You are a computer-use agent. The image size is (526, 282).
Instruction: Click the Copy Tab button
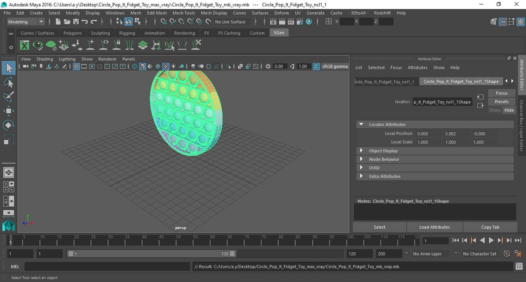tap(490, 227)
